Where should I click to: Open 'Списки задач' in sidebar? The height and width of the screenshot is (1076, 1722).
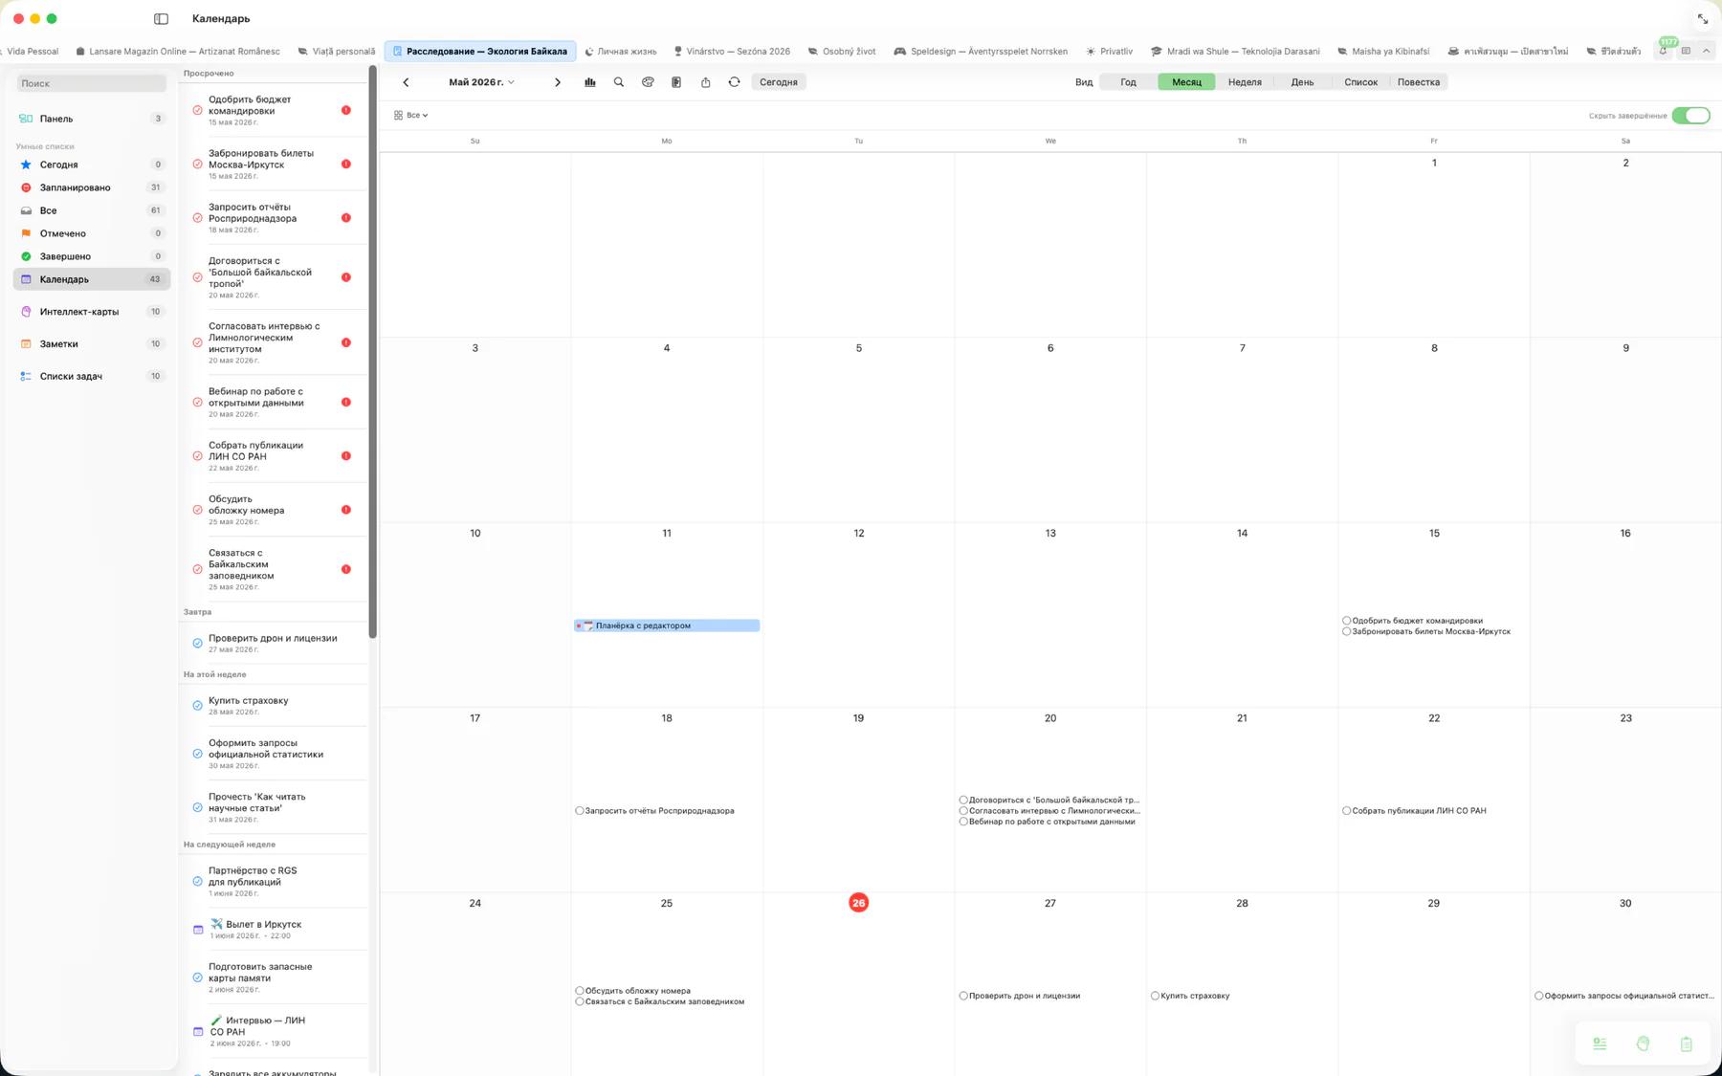tap(92, 377)
